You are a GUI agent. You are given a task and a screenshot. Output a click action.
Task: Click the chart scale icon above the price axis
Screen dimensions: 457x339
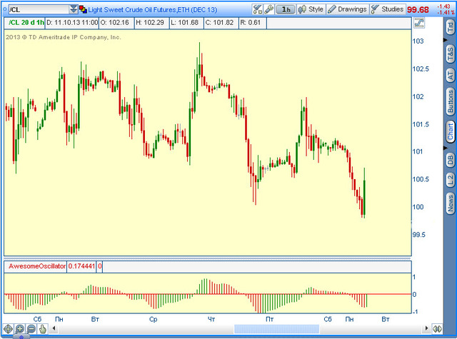point(419,23)
